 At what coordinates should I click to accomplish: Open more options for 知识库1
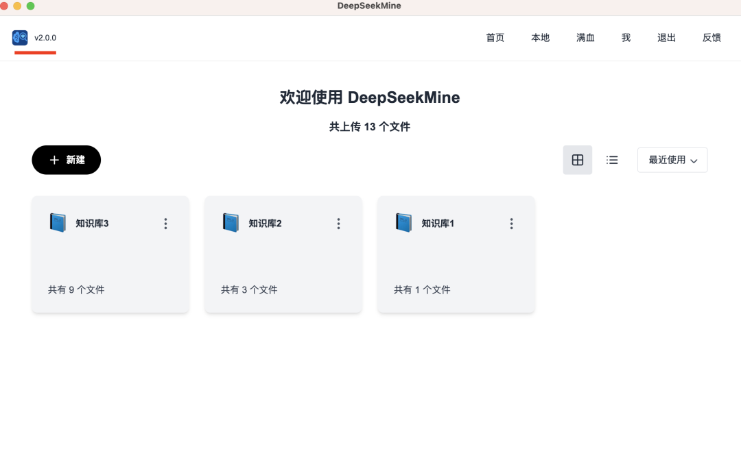pos(511,224)
